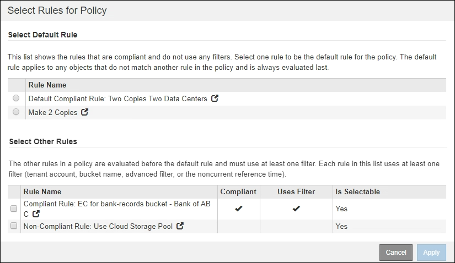
Task: Click Default Compliant Rule Two Copies name text
Action: pos(117,99)
